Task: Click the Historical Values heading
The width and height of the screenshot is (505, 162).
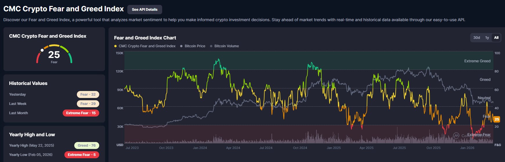Action: point(28,83)
